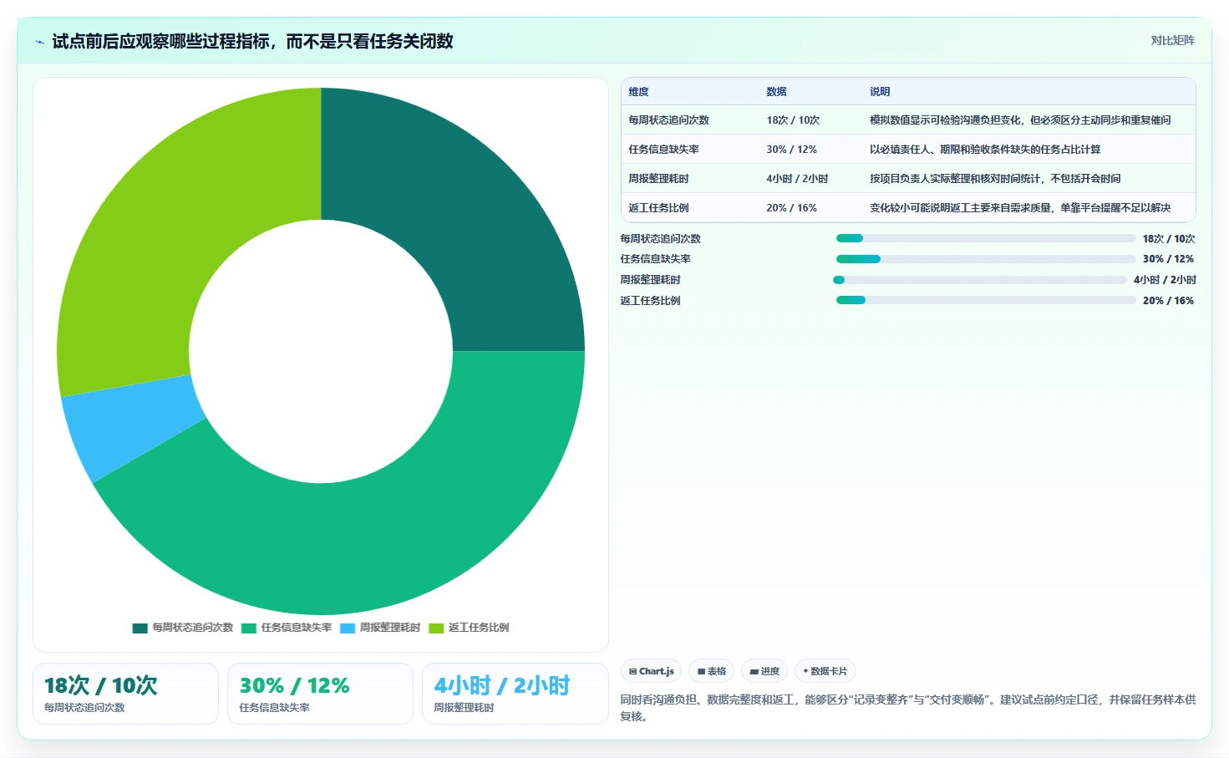Select table cell 18次 / 10次
1229x758 pixels.
[x=793, y=120]
